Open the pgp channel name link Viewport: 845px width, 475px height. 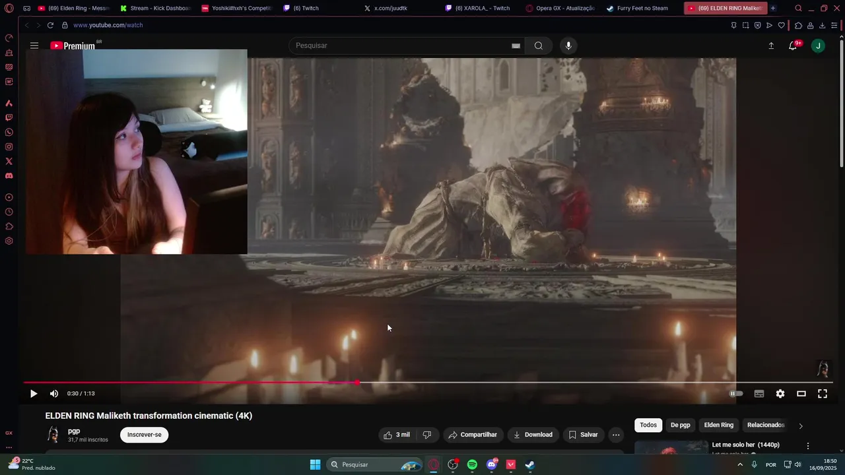pos(74,431)
